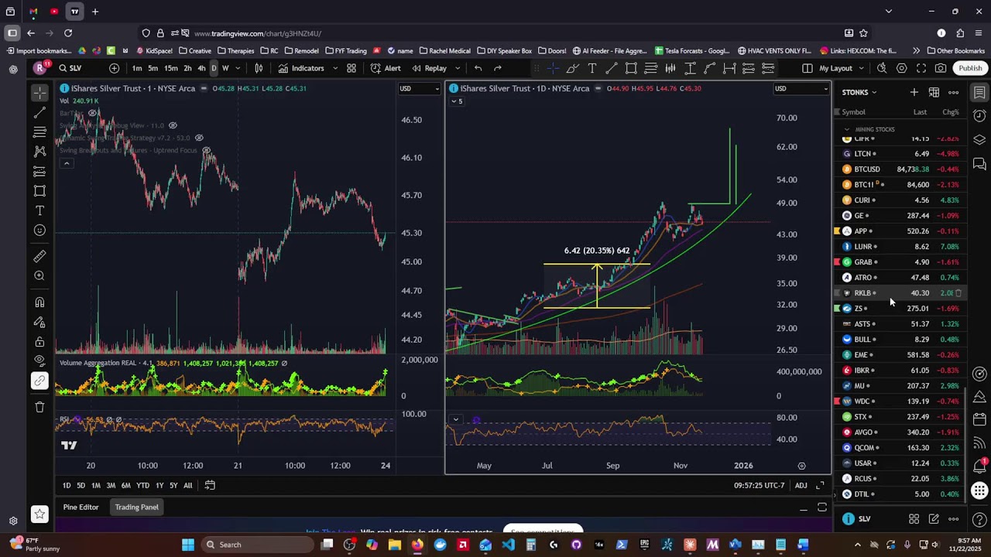
Task: Select YTD date range
Action: [142, 485]
